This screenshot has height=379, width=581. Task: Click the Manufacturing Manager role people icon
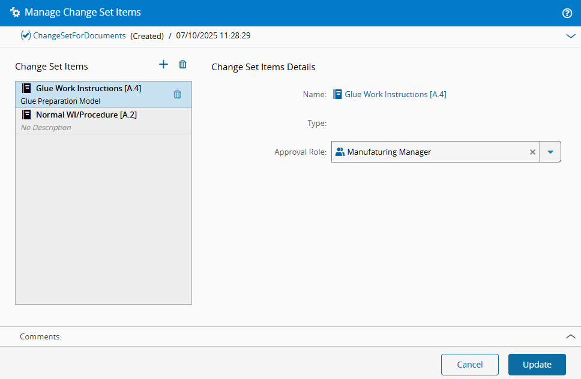pyautogui.click(x=340, y=152)
